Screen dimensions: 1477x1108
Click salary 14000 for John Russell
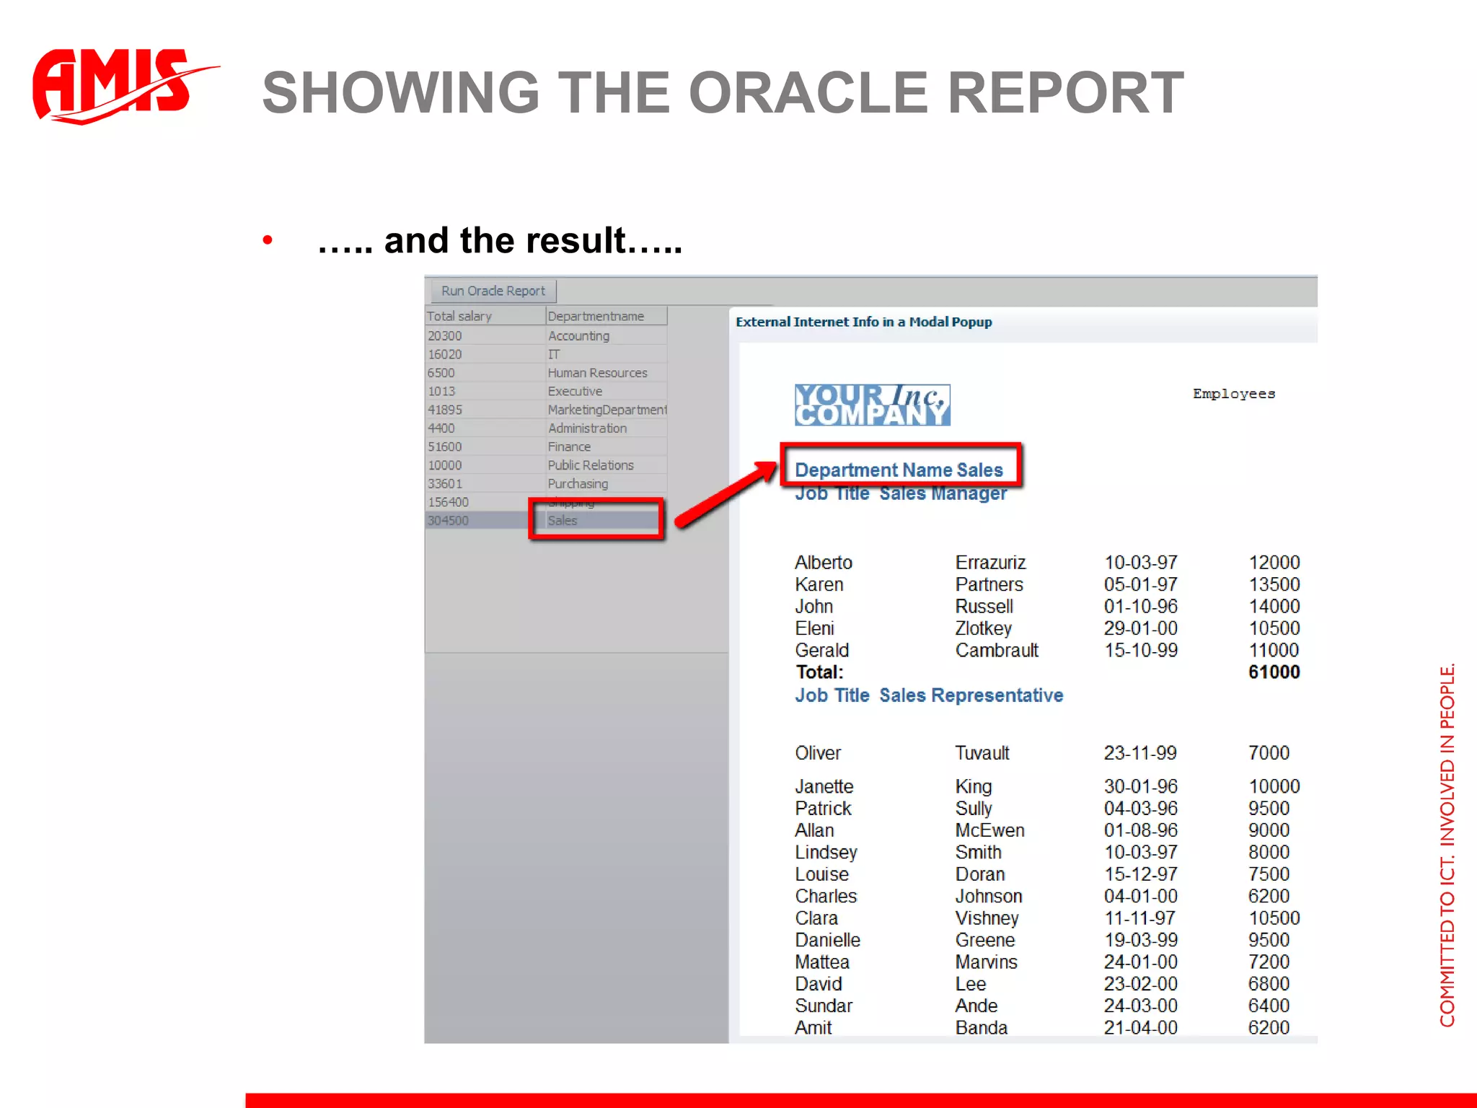pos(1274,607)
